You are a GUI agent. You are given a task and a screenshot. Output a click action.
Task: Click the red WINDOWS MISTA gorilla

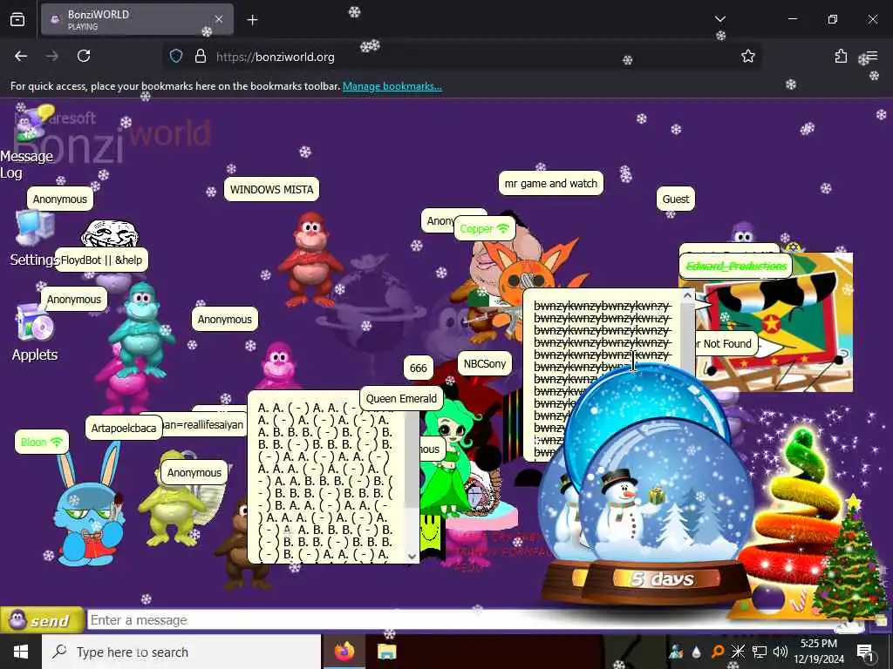click(x=310, y=259)
